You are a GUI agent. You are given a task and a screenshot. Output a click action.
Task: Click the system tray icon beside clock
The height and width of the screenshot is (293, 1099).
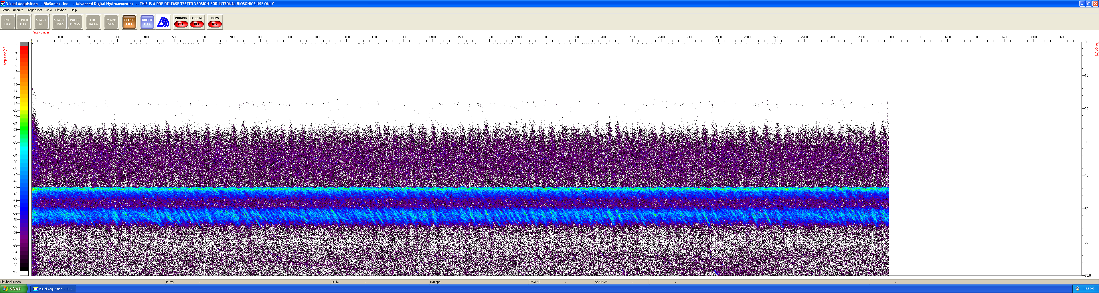click(x=1077, y=289)
